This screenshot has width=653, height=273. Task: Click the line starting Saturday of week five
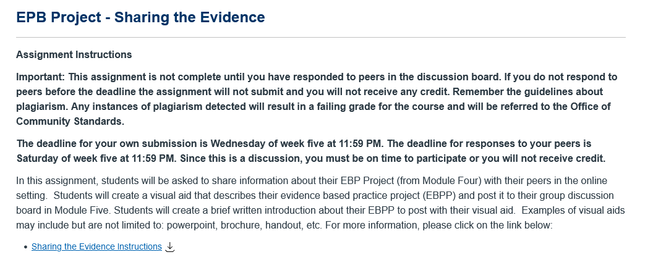click(x=311, y=159)
